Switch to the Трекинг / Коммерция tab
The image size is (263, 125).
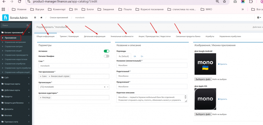tap(69, 36)
